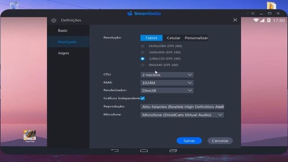Click the Resolução label
288x162 pixels.
pyautogui.click(x=112, y=37)
